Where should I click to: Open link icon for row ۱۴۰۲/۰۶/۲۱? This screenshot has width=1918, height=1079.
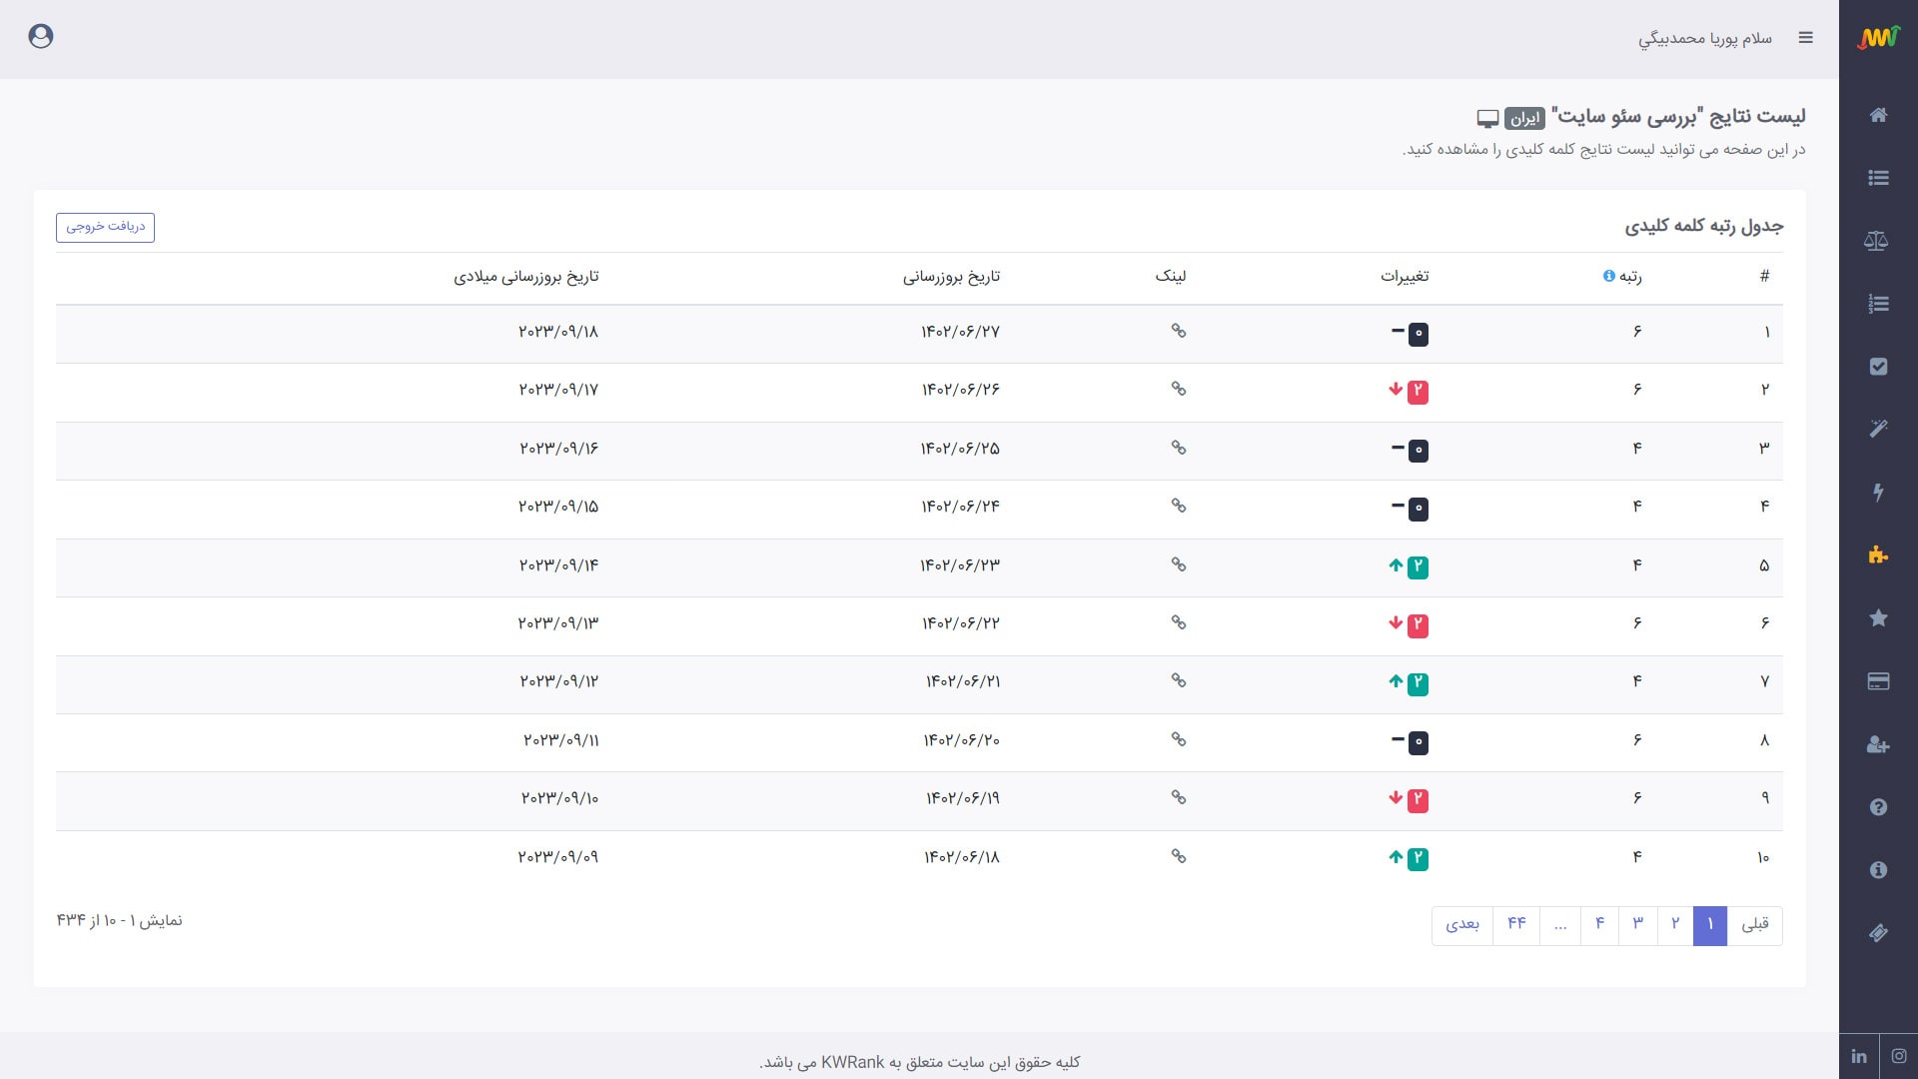1179,680
